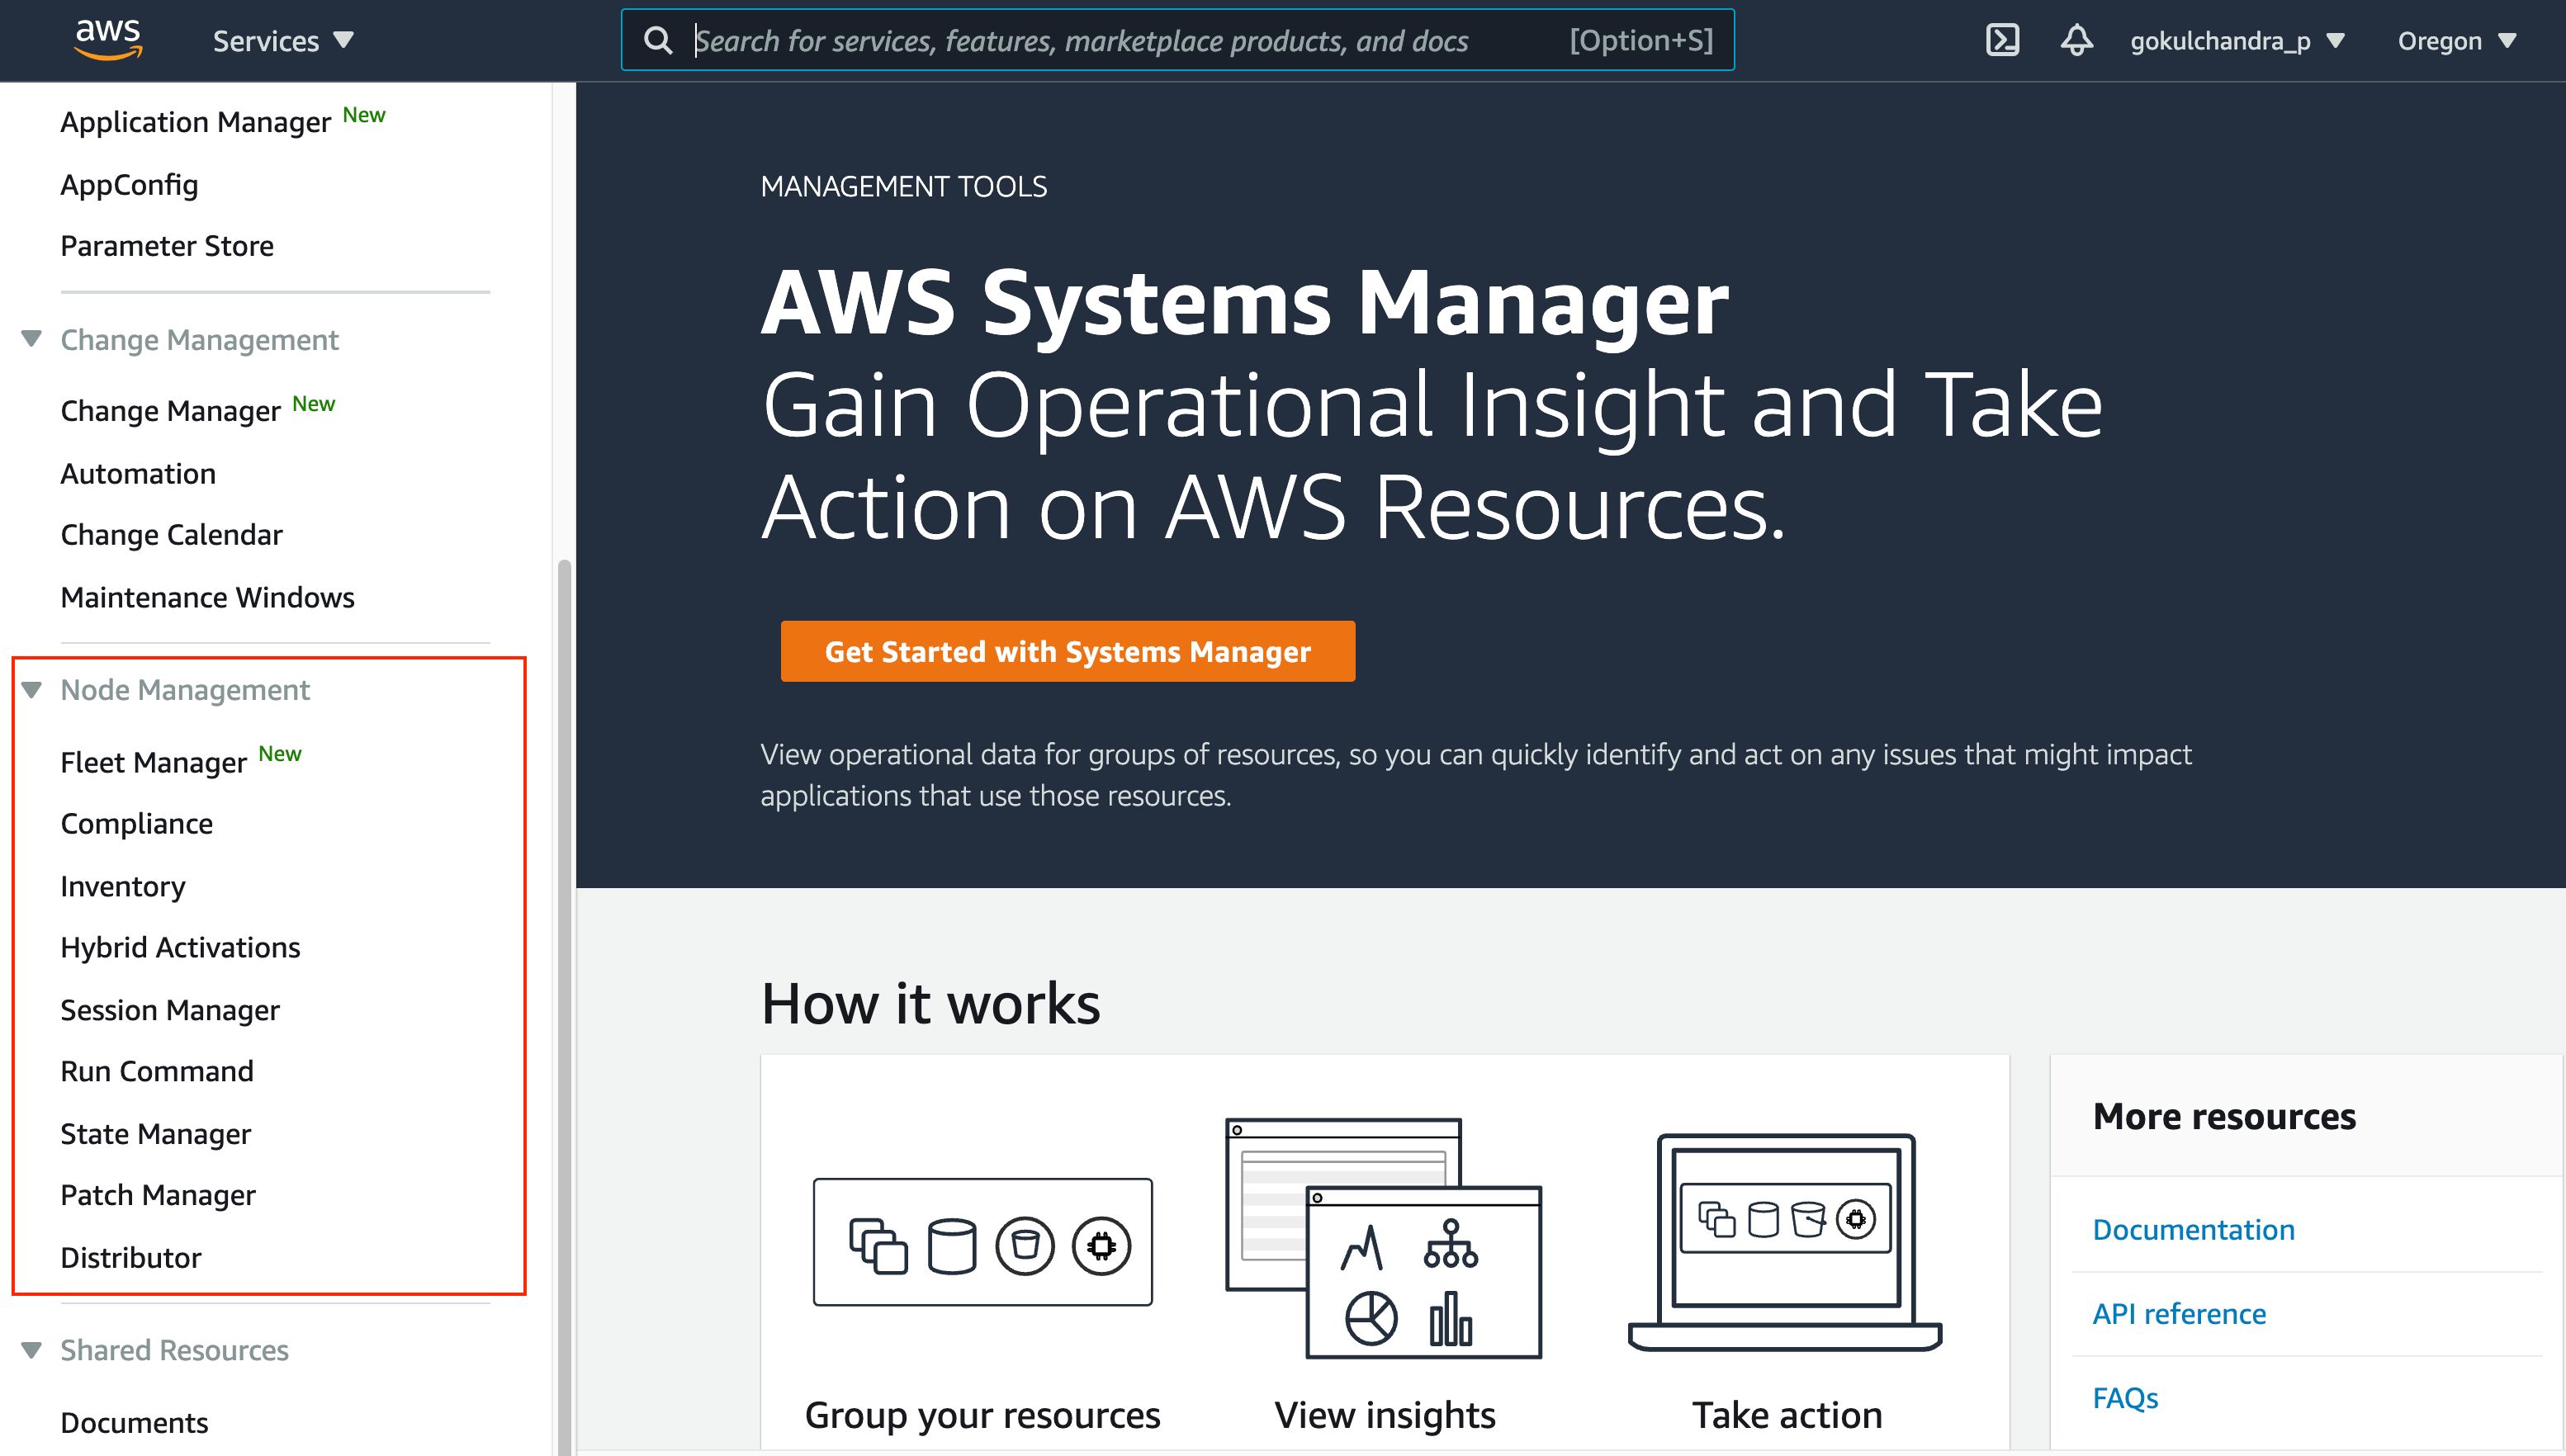2566x1456 pixels.
Task: Open the API reference link
Action: (2179, 1313)
